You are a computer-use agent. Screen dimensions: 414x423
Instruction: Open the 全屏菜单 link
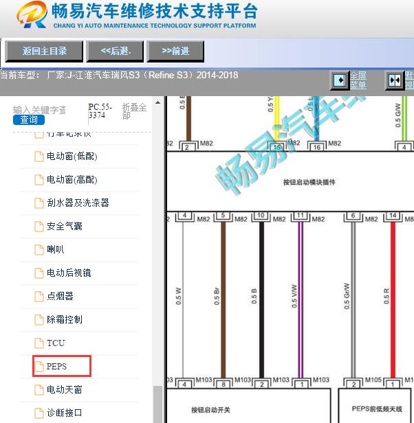[x=358, y=80]
